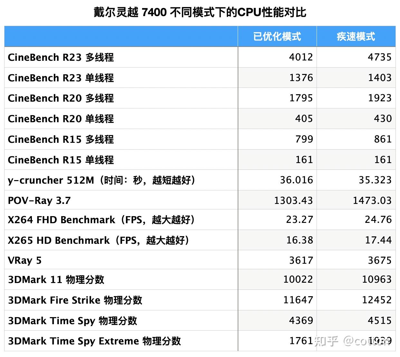This screenshot has height=357, width=400.
Task: Click the VRay 5 row label
Action: coord(24,260)
